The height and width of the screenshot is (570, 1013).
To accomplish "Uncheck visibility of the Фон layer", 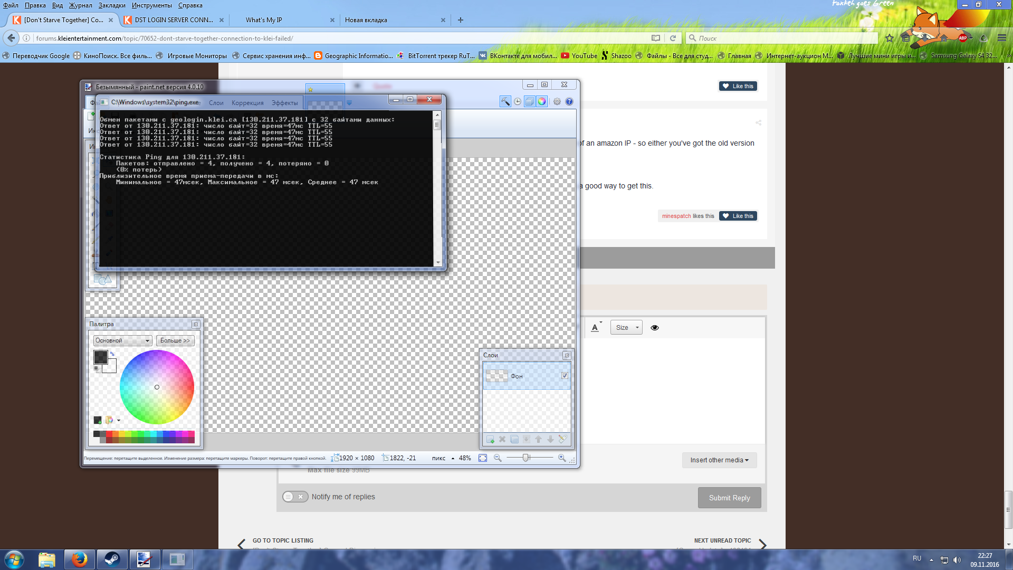I will pyautogui.click(x=565, y=376).
